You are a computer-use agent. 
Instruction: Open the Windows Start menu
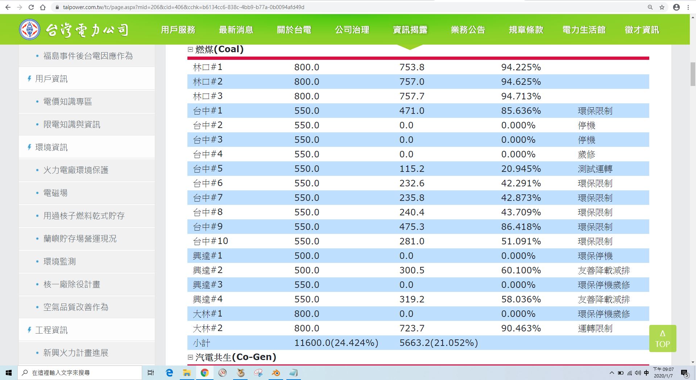point(9,373)
